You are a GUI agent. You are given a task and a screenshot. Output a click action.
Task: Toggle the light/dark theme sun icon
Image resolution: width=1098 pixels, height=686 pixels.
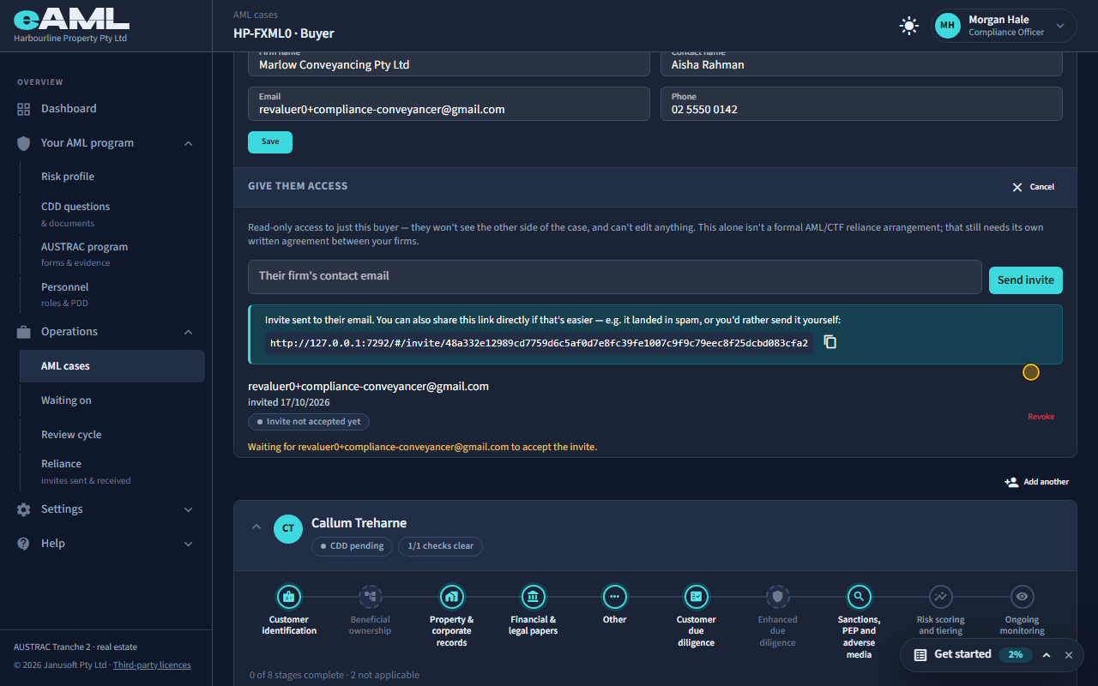tap(909, 26)
